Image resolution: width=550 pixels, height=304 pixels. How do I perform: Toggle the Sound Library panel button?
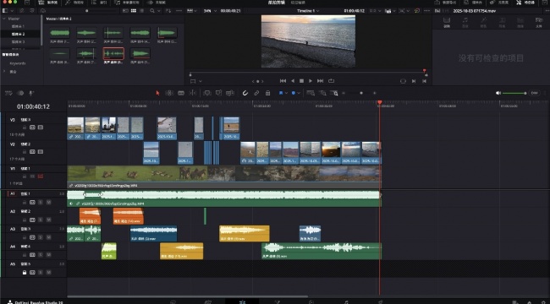tap(127, 3)
